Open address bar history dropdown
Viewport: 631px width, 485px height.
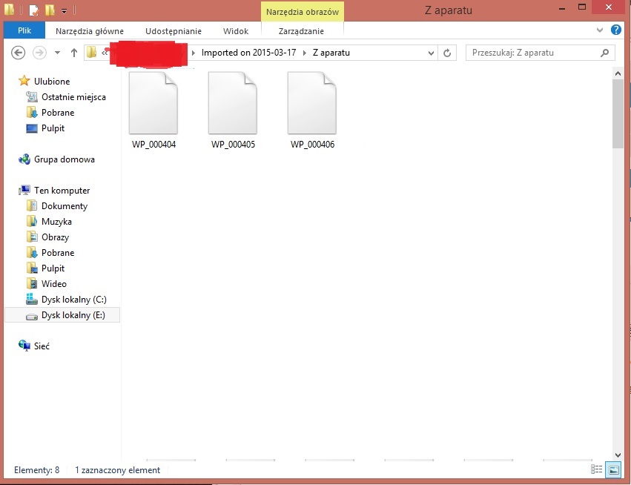pyautogui.click(x=432, y=53)
